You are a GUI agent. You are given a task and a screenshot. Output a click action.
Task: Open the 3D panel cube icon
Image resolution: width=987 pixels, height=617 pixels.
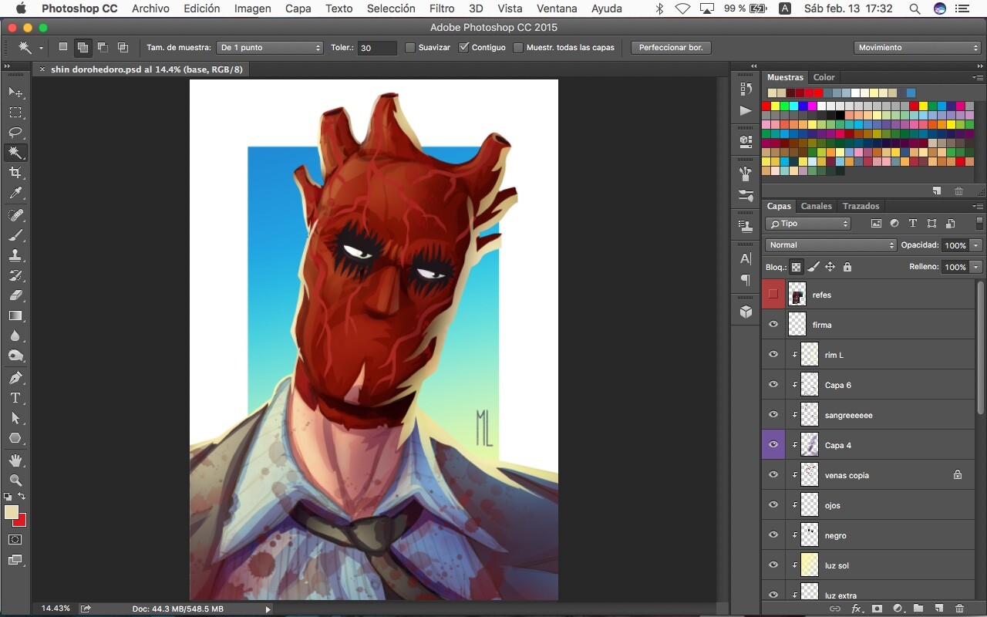coord(746,312)
